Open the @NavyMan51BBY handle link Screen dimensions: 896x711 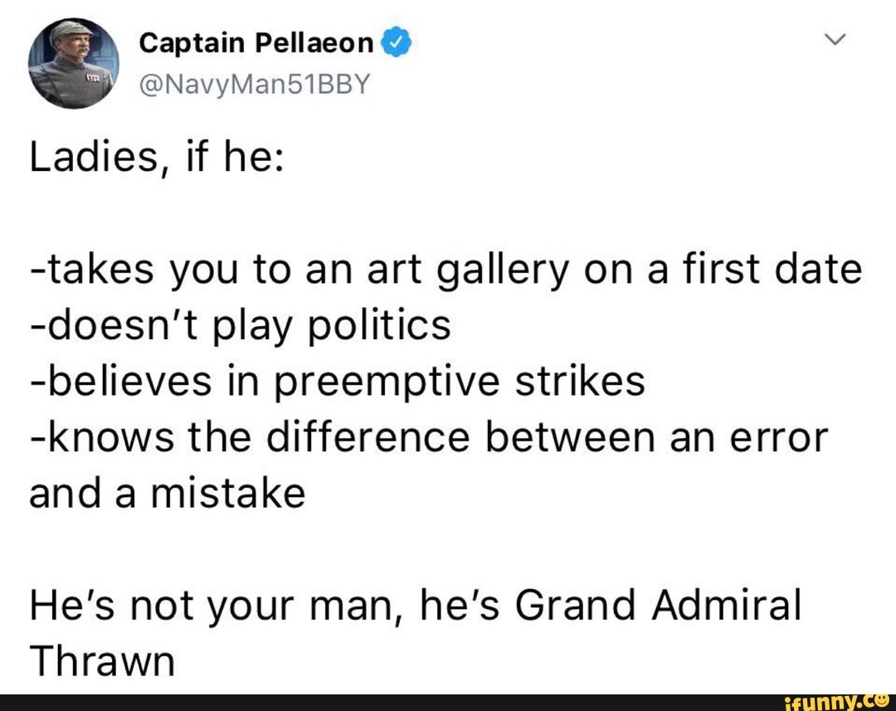coord(258,83)
